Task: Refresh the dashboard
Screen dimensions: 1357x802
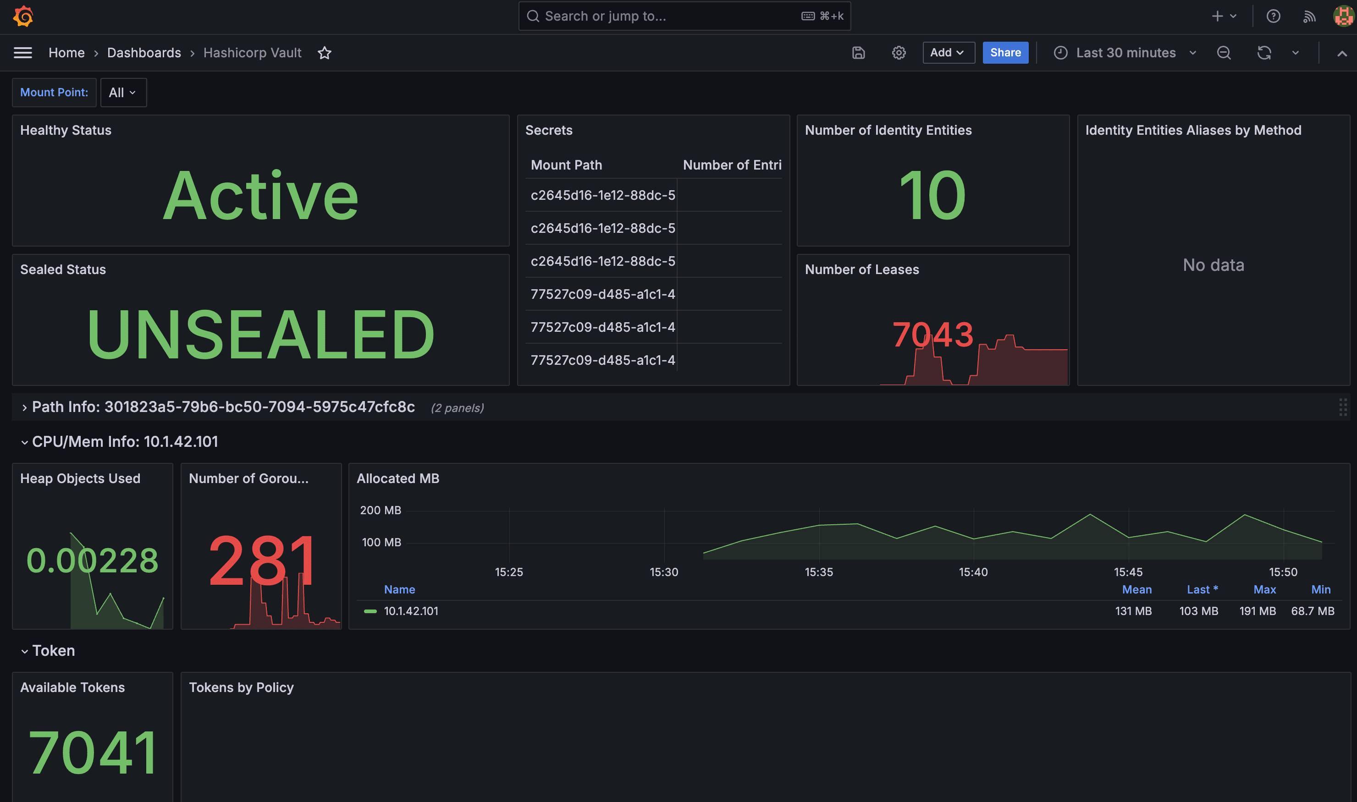Action: point(1264,52)
